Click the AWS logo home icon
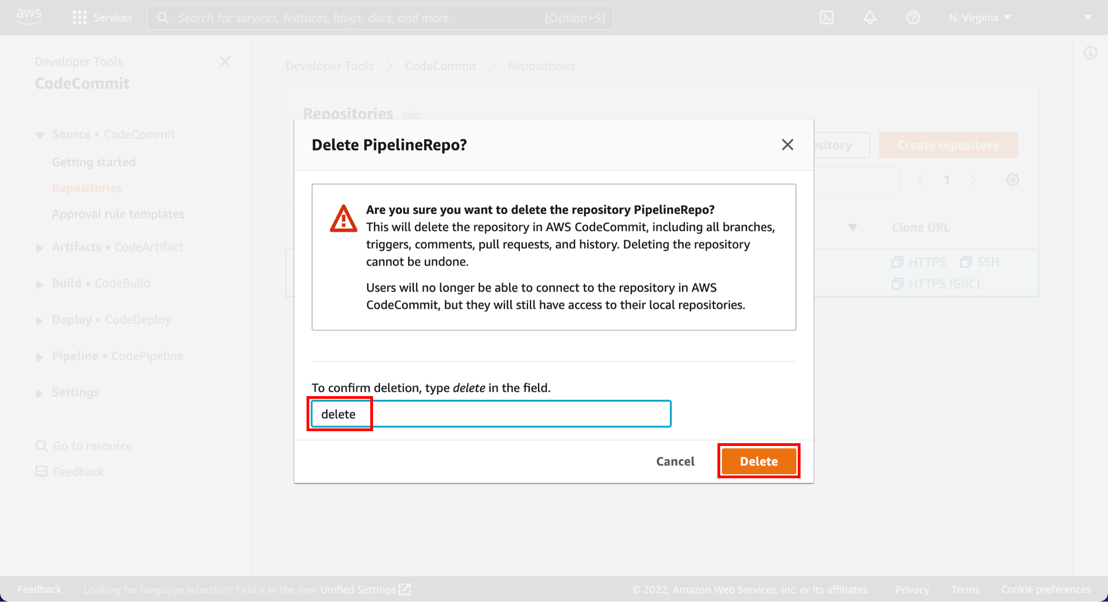Image resolution: width=1108 pixels, height=602 pixels. tap(29, 17)
